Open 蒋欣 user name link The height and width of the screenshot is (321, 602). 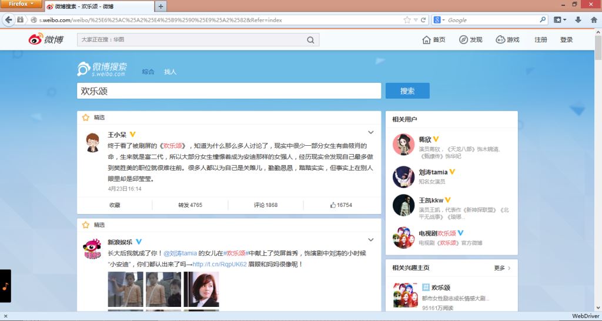(425, 139)
